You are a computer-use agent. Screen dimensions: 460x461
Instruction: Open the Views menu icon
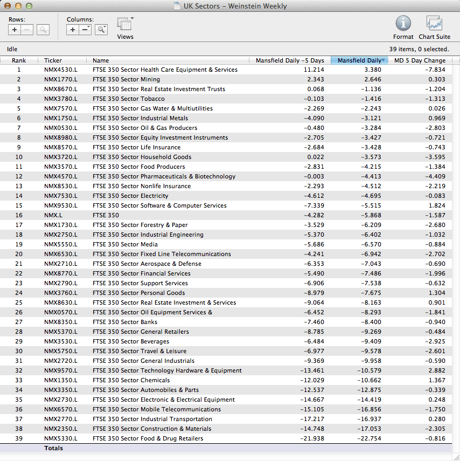pos(125,24)
